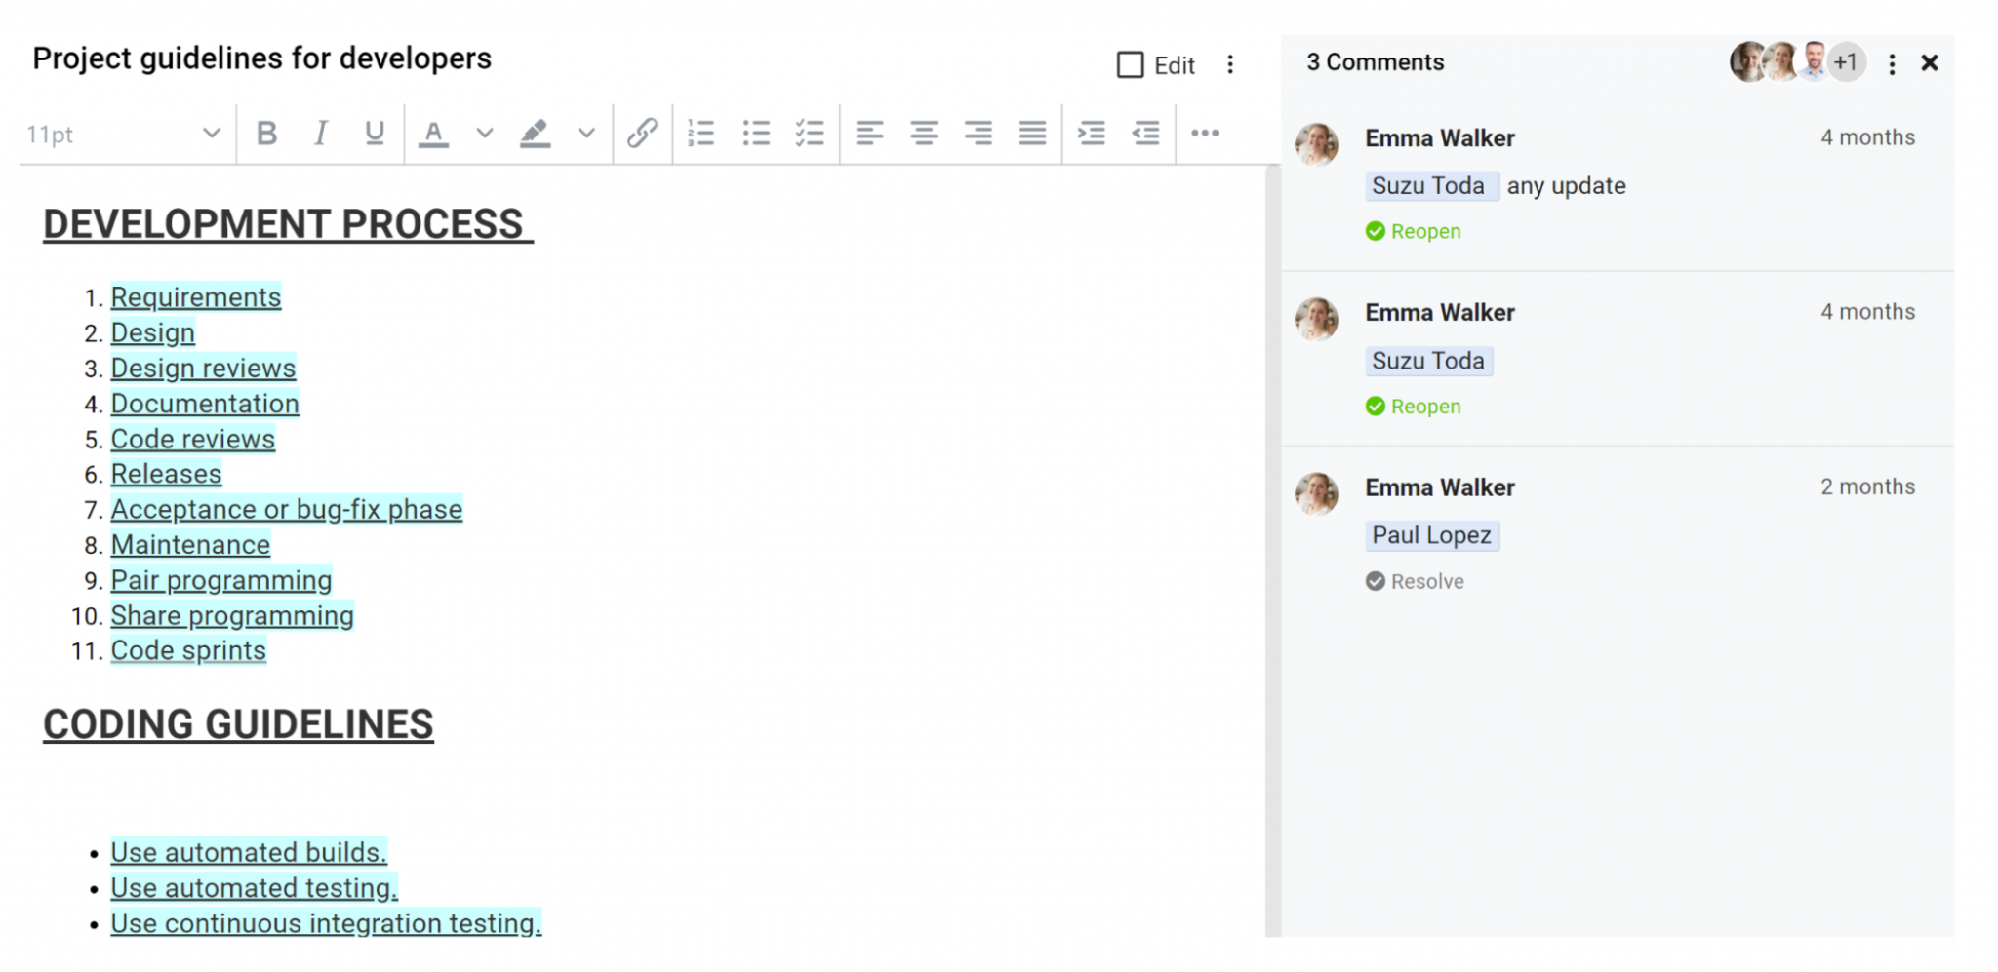Screen dimensions: 1998x972
Task: Justify the paragraph text
Action: pos(1031,134)
